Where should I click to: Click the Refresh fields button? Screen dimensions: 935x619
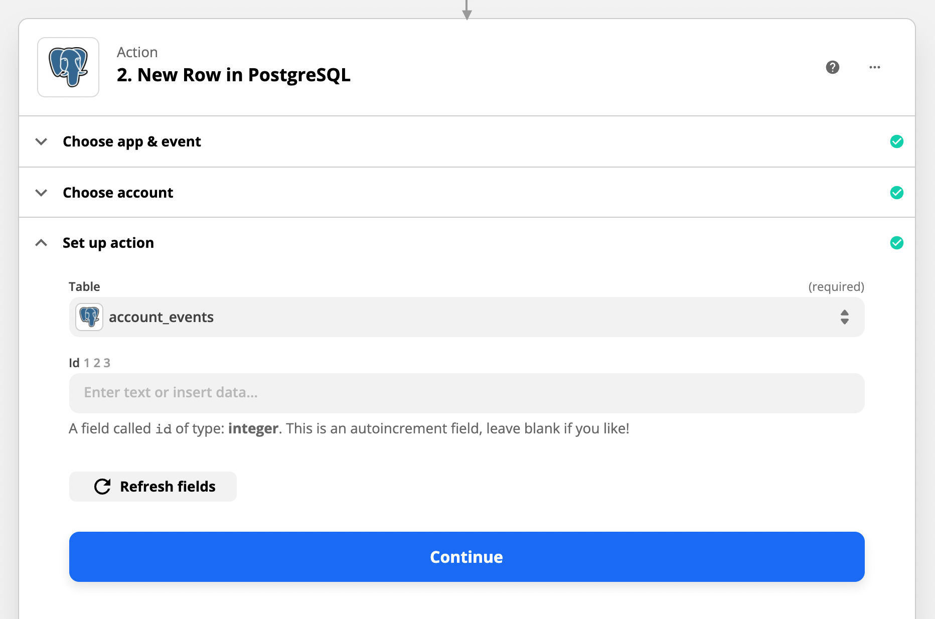point(153,487)
